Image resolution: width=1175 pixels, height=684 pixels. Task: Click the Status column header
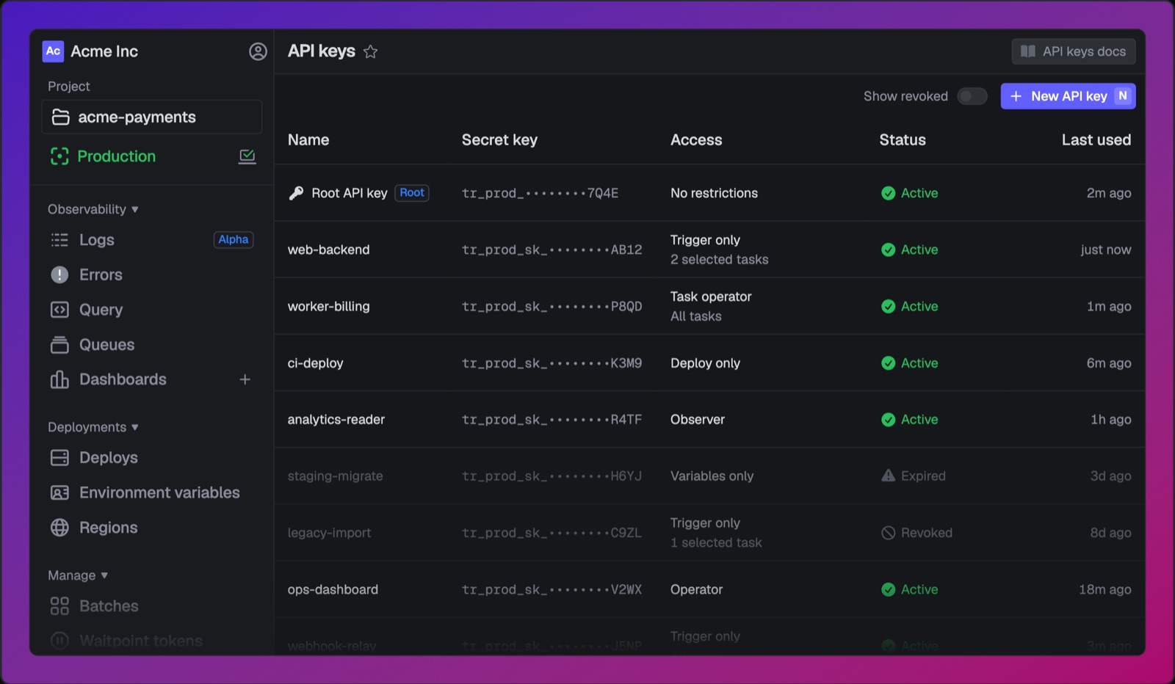click(903, 140)
